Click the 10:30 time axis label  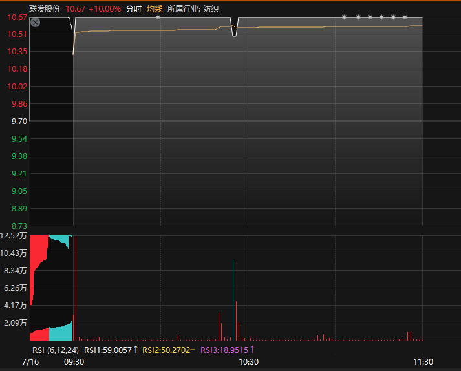coord(249,362)
